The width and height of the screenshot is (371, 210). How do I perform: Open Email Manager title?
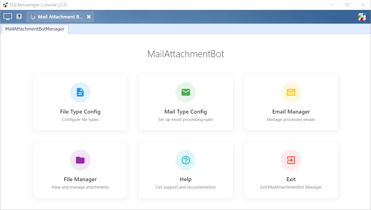tap(291, 112)
